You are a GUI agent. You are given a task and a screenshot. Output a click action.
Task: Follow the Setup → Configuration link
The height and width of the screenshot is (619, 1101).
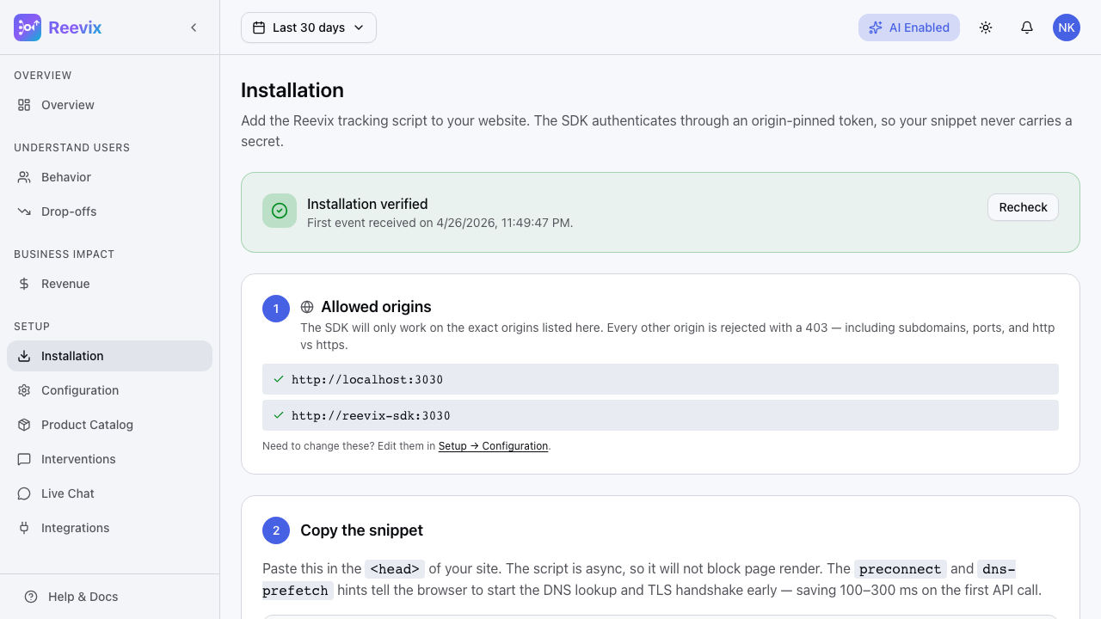(x=493, y=445)
